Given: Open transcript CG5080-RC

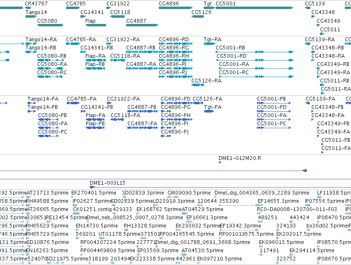Looking at the screenshot, I should tap(52, 73).
